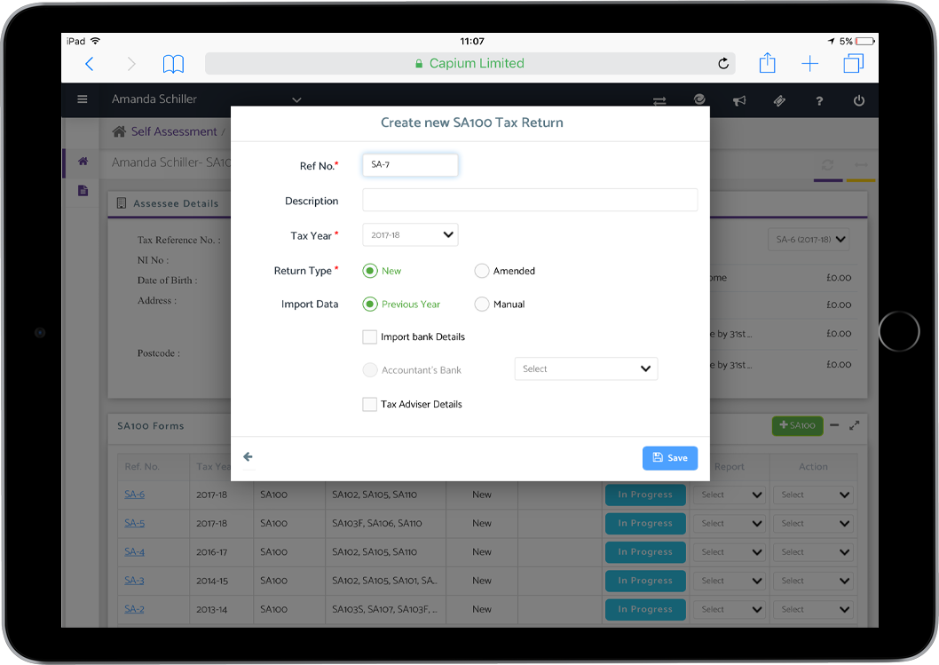Tick the Tax Adviser Details checkbox

coord(370,405)
